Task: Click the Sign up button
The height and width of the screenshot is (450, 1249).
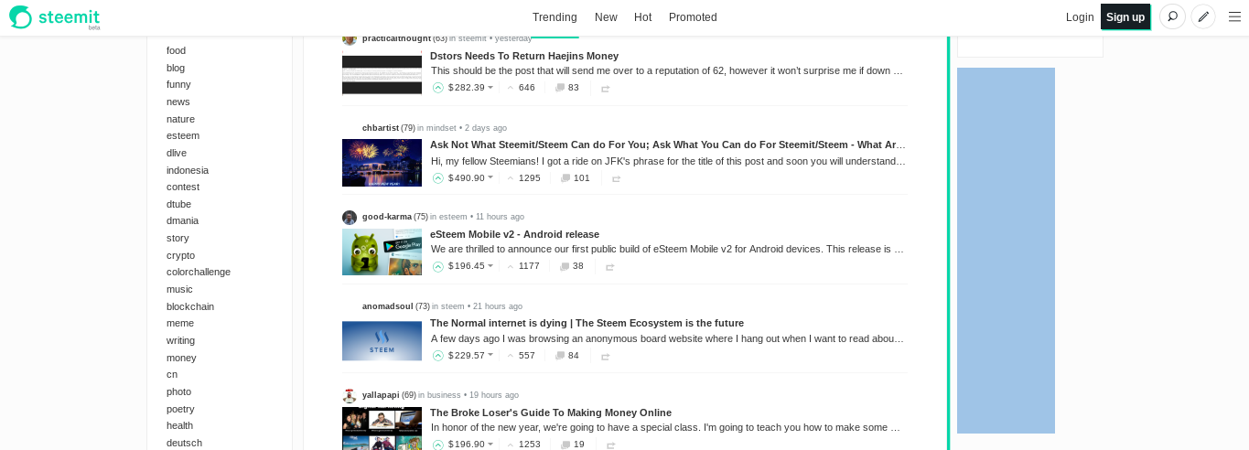Action: (1125, 16)
